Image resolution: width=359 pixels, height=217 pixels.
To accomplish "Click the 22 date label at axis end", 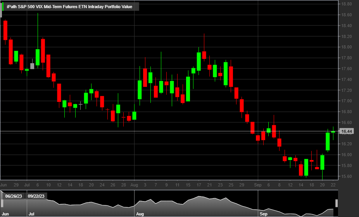I will (x=333, y=185).
